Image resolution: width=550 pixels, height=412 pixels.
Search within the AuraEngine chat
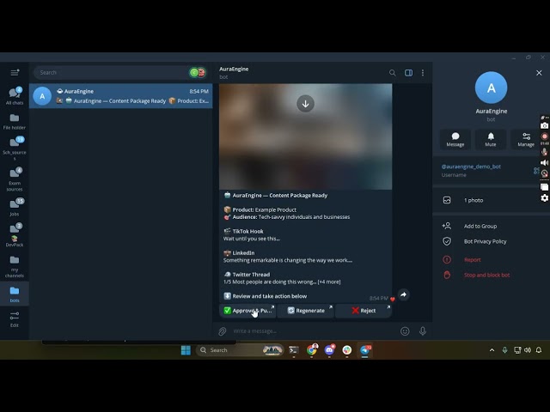pos(392,72)
